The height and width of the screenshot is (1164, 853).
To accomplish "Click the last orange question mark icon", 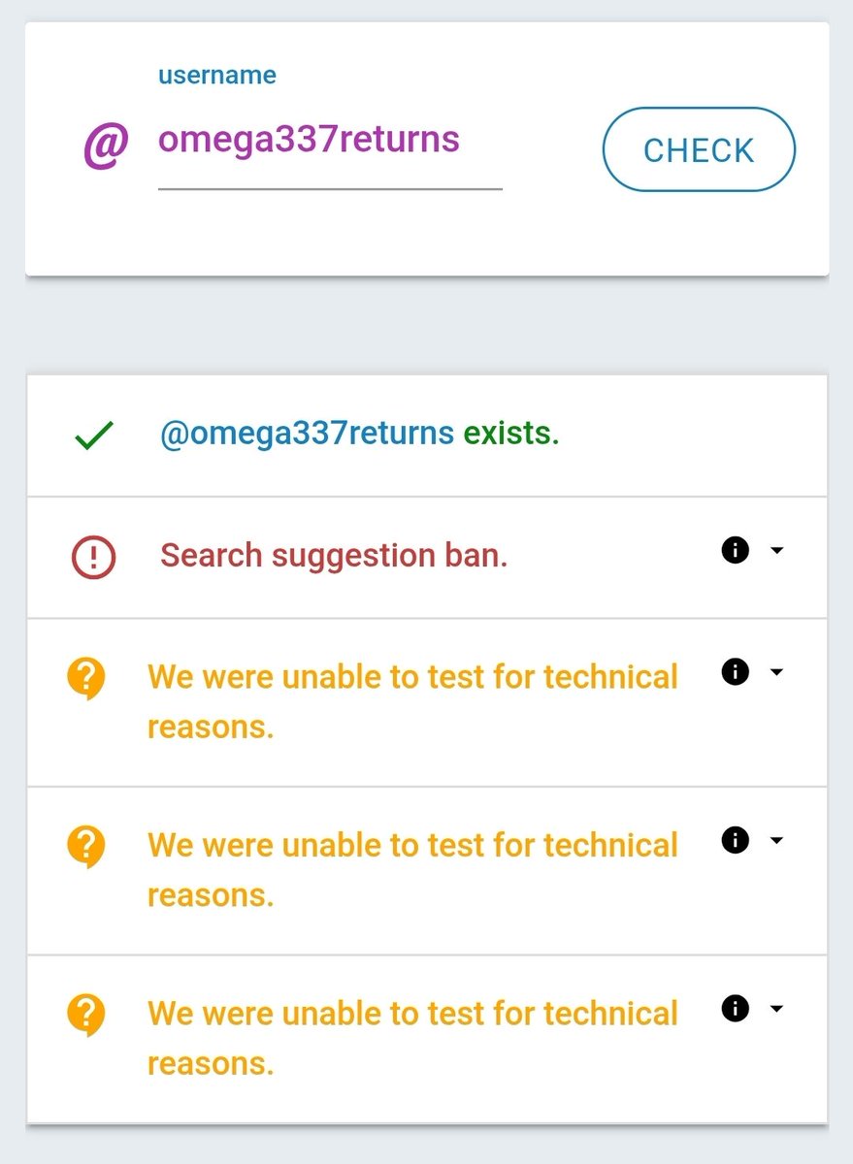I will [x=86, y=1015].
